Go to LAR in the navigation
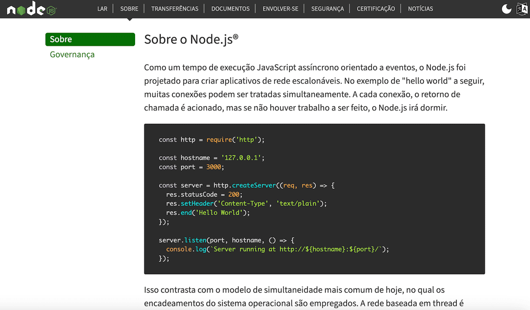This screenshot has width=530, height=310. (x=102, y=9)
